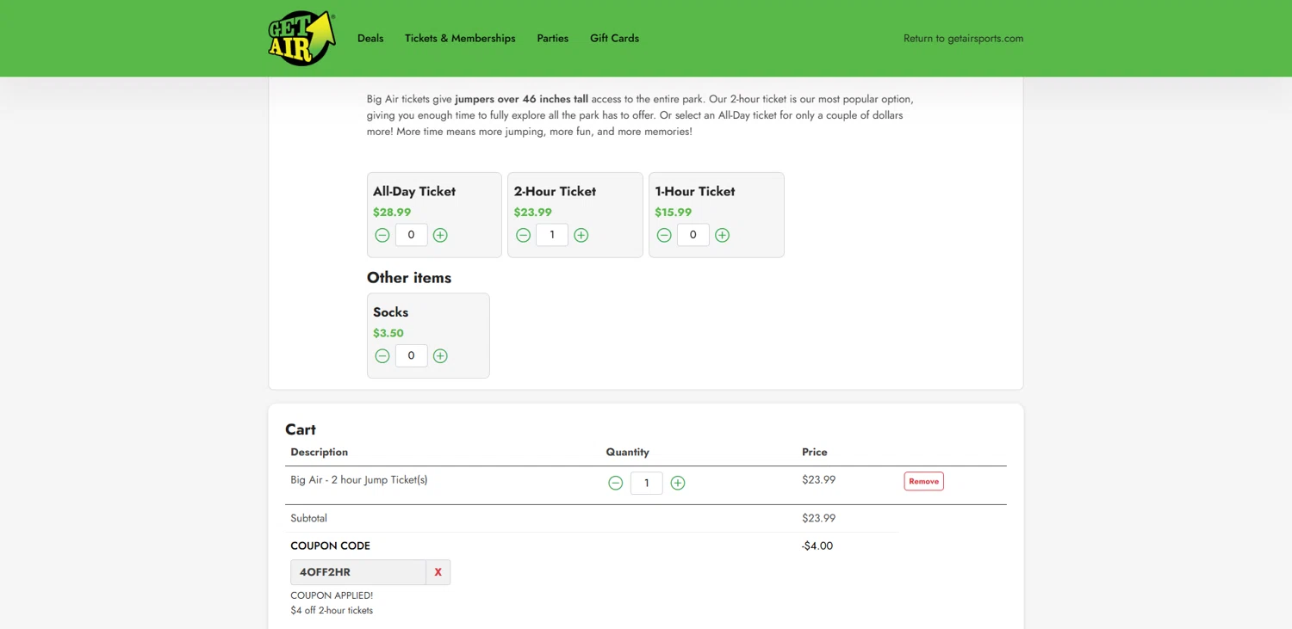The width and height of the screenshot is (1292, 629).
Task: Focus the 2-Hour Ticket quantity field
Action: [x=552, y=235]
